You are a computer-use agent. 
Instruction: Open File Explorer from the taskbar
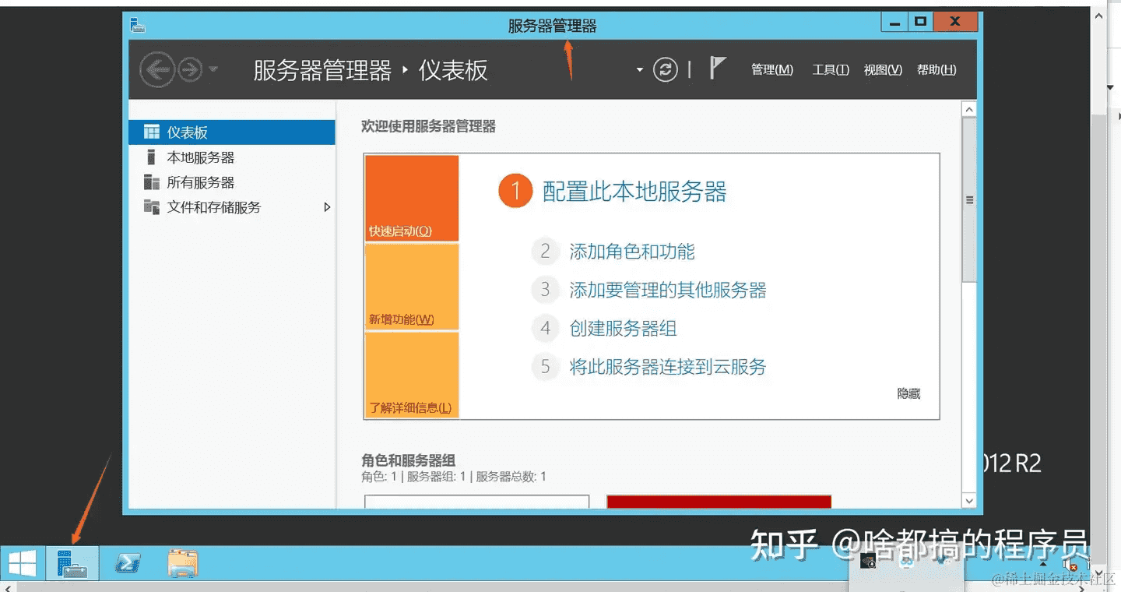[x=183, y=563]
